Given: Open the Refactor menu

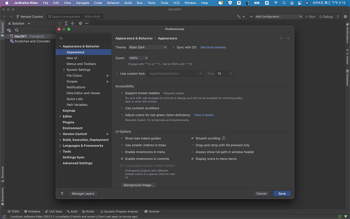Looking at the screenshot, I should click(113, 3).
